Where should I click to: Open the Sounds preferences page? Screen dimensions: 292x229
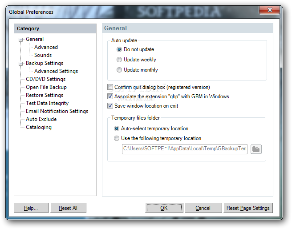(x=43, y=55)
